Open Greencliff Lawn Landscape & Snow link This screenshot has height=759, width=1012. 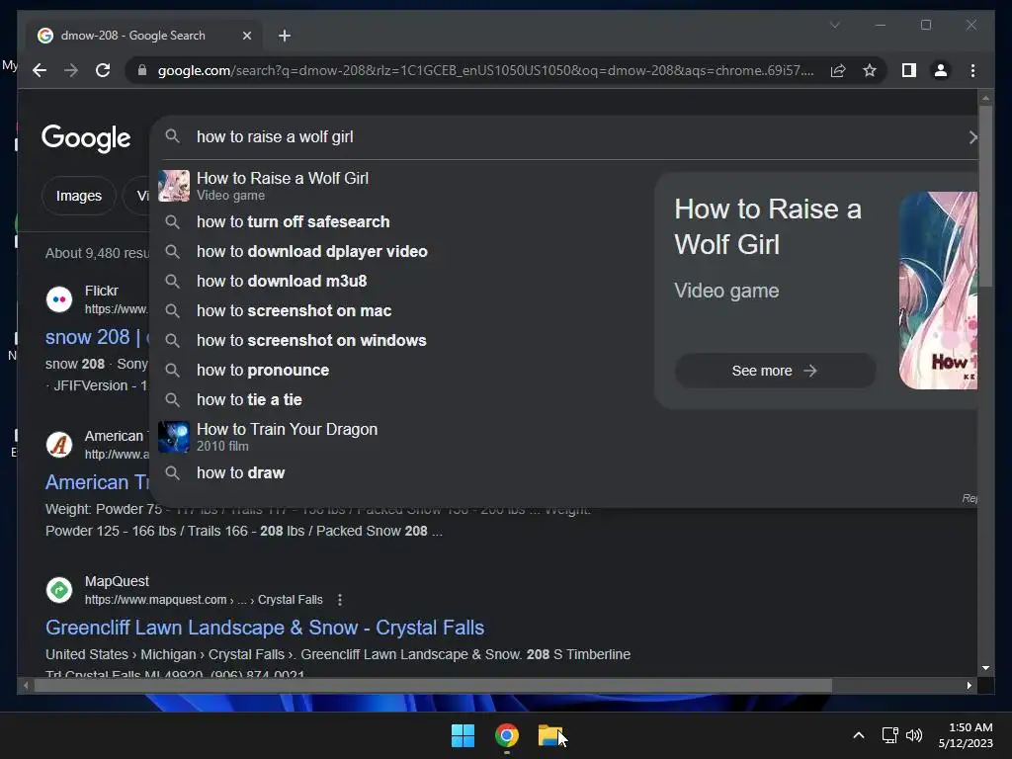(x=265, y=628)
